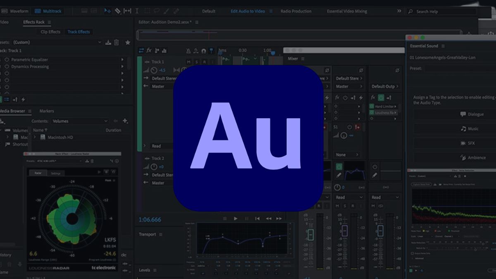This screenshot has height=279, width=496.
Task: Toggle the snapping magnet icon
Action: pyautogui.click(x=204, y=50)
